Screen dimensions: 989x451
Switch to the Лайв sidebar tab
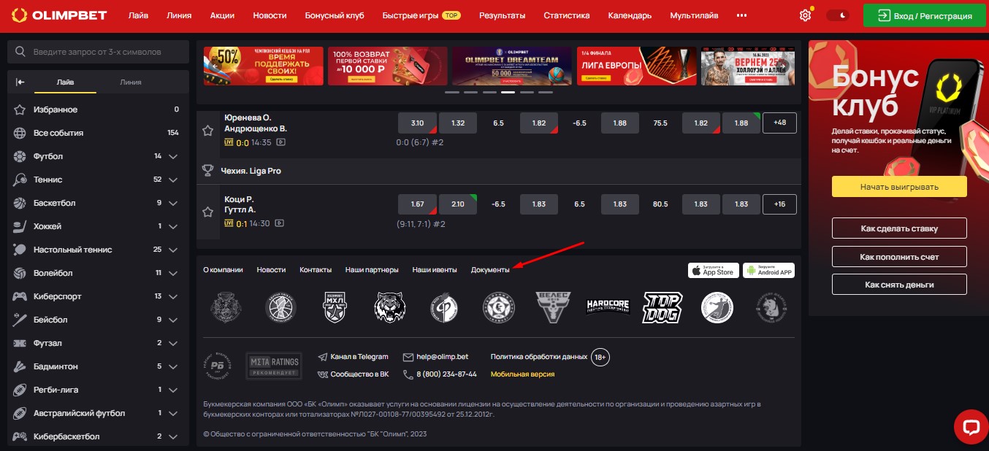65,82
